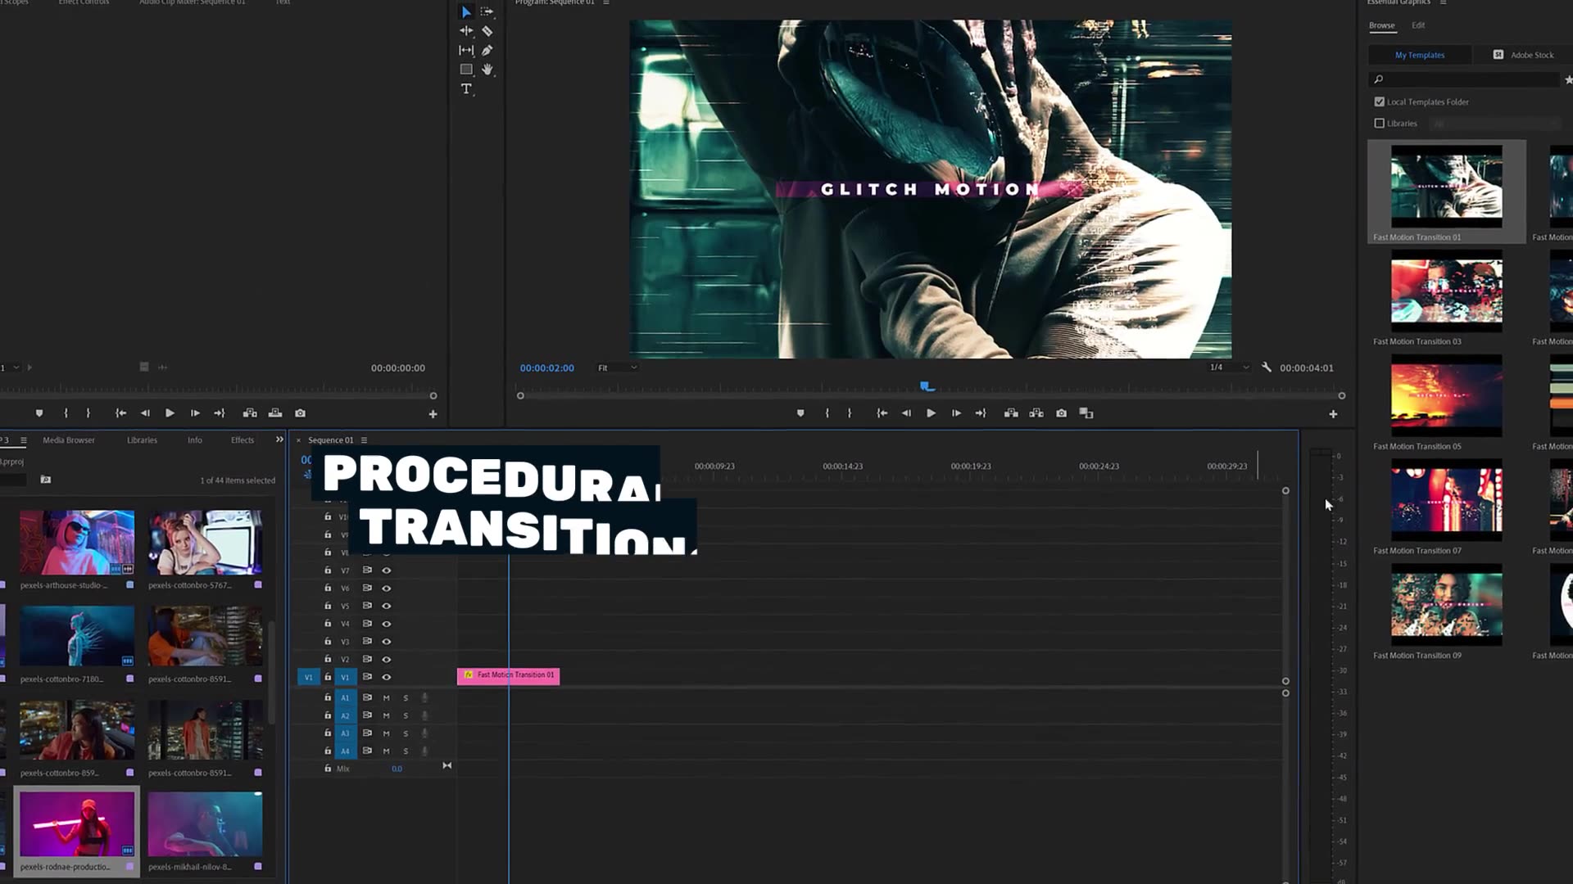Play the Program monitor sequence
This screenshot has width=1573, height=884.
931,413
